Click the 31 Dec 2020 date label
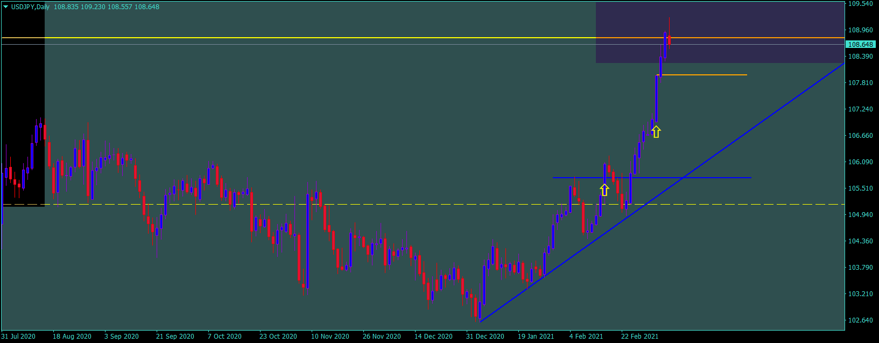879x343 pixels. click(485, 337)
